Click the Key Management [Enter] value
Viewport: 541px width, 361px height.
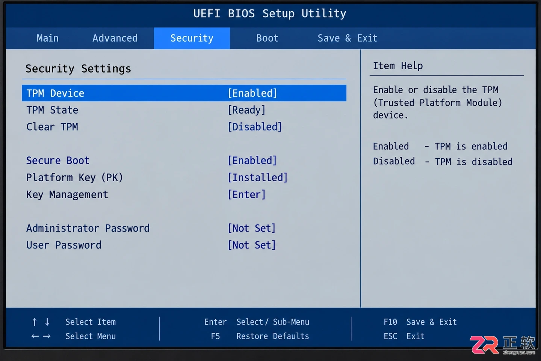[x=246, y=195]
